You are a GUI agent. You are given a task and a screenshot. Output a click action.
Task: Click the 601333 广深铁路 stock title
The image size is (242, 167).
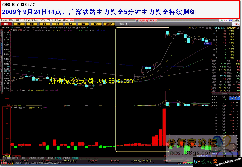[x=224, y=28]
